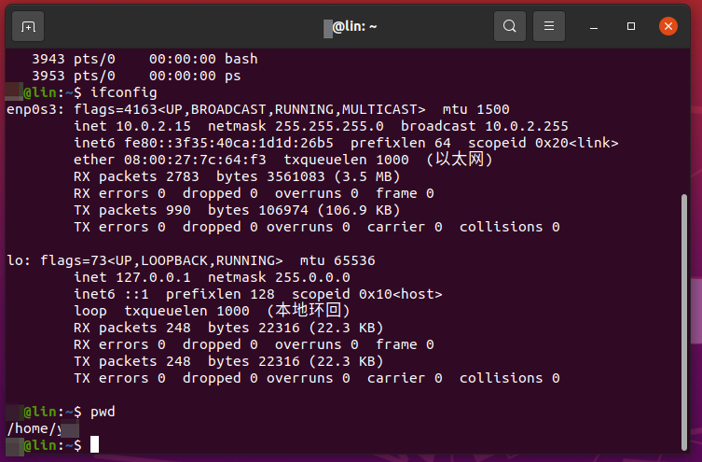Click the broadcast address 10.0.2.255
Image resolution: width=702 pixels, height=462 pixels.
tap(527, 126)
